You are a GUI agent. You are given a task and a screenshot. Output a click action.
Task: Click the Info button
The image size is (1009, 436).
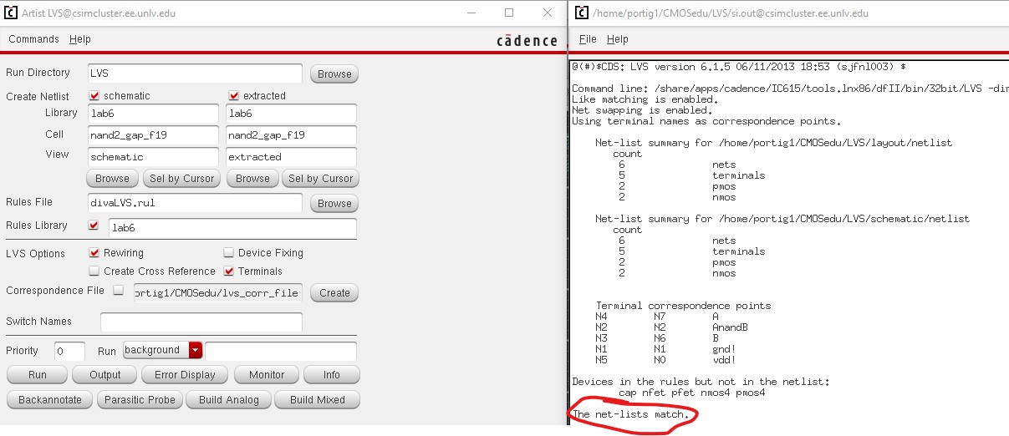tap(332, 375)
